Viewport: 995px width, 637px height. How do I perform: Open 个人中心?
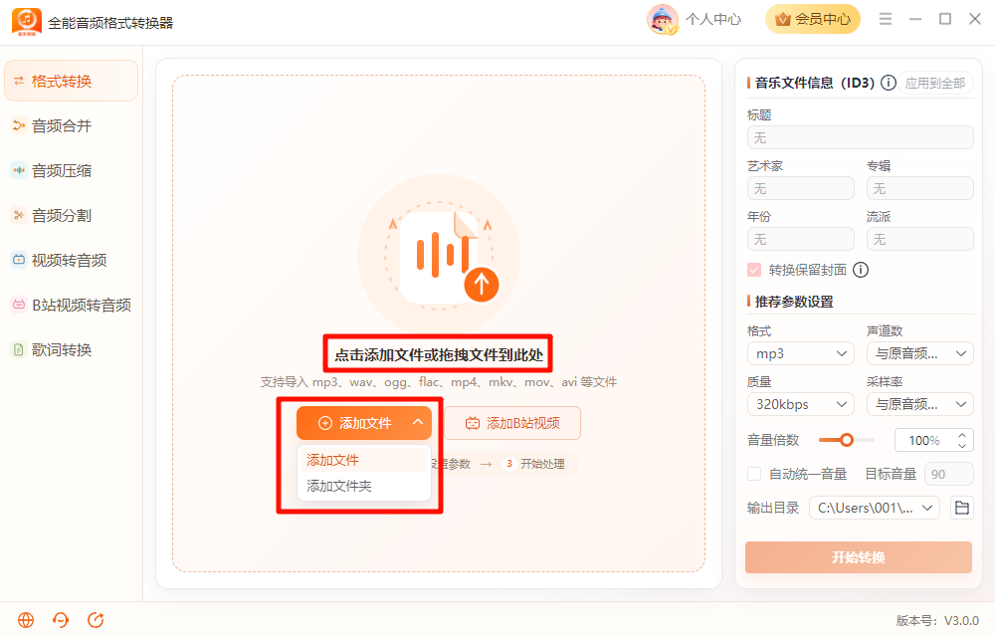(713, 20)
